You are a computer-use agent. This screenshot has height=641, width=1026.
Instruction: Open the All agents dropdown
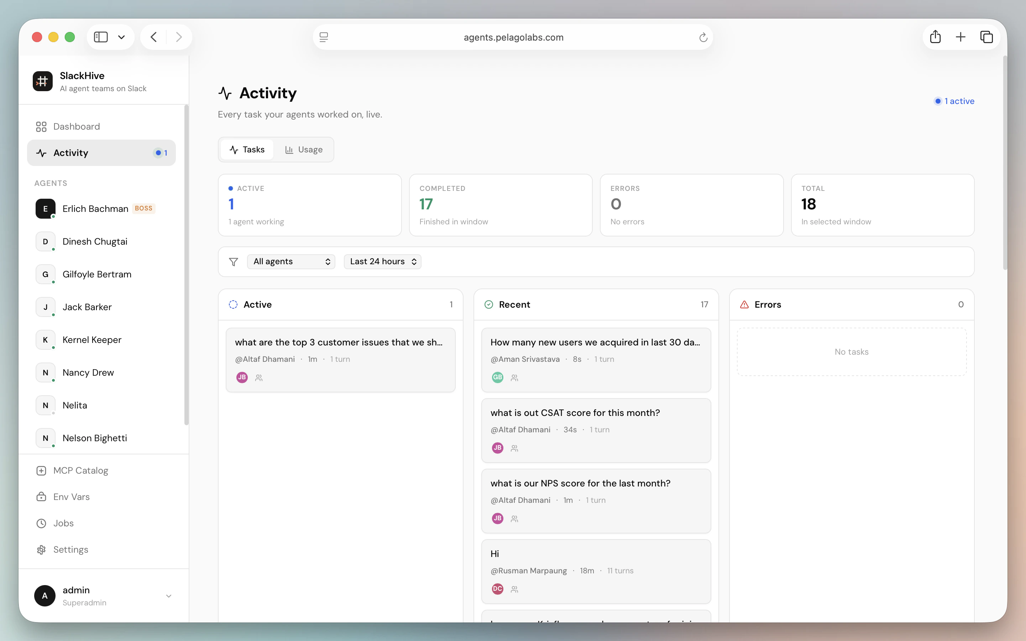pyautogui.click(x=291, y=262)
